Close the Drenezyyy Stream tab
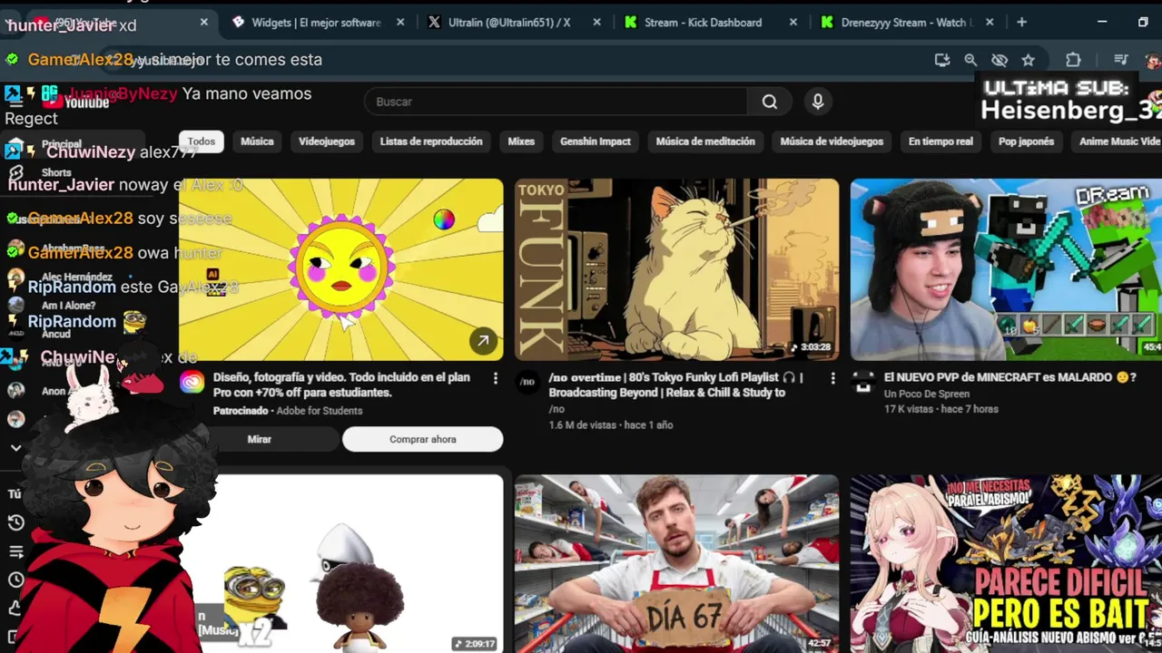 [x=990, y=23]
